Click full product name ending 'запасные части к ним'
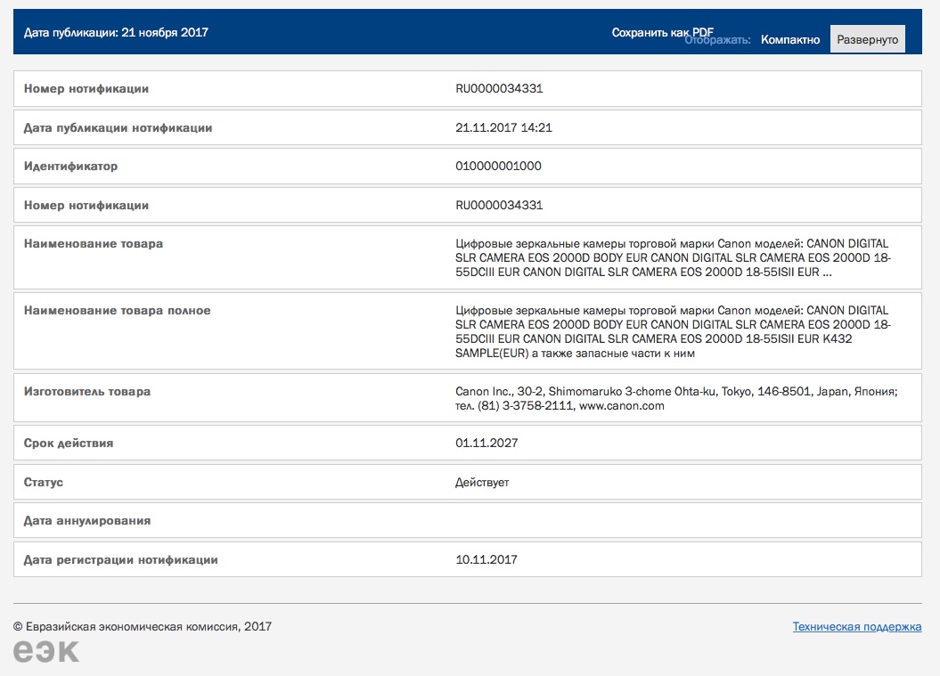Screen dimensions: 940x676 673,331
